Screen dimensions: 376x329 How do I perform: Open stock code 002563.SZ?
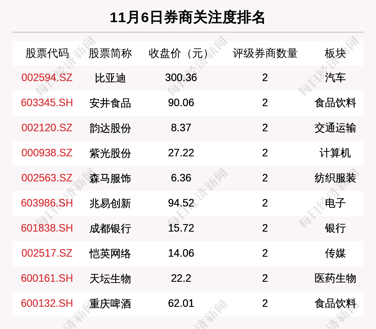pyautogui.click(x=47, y=178)
